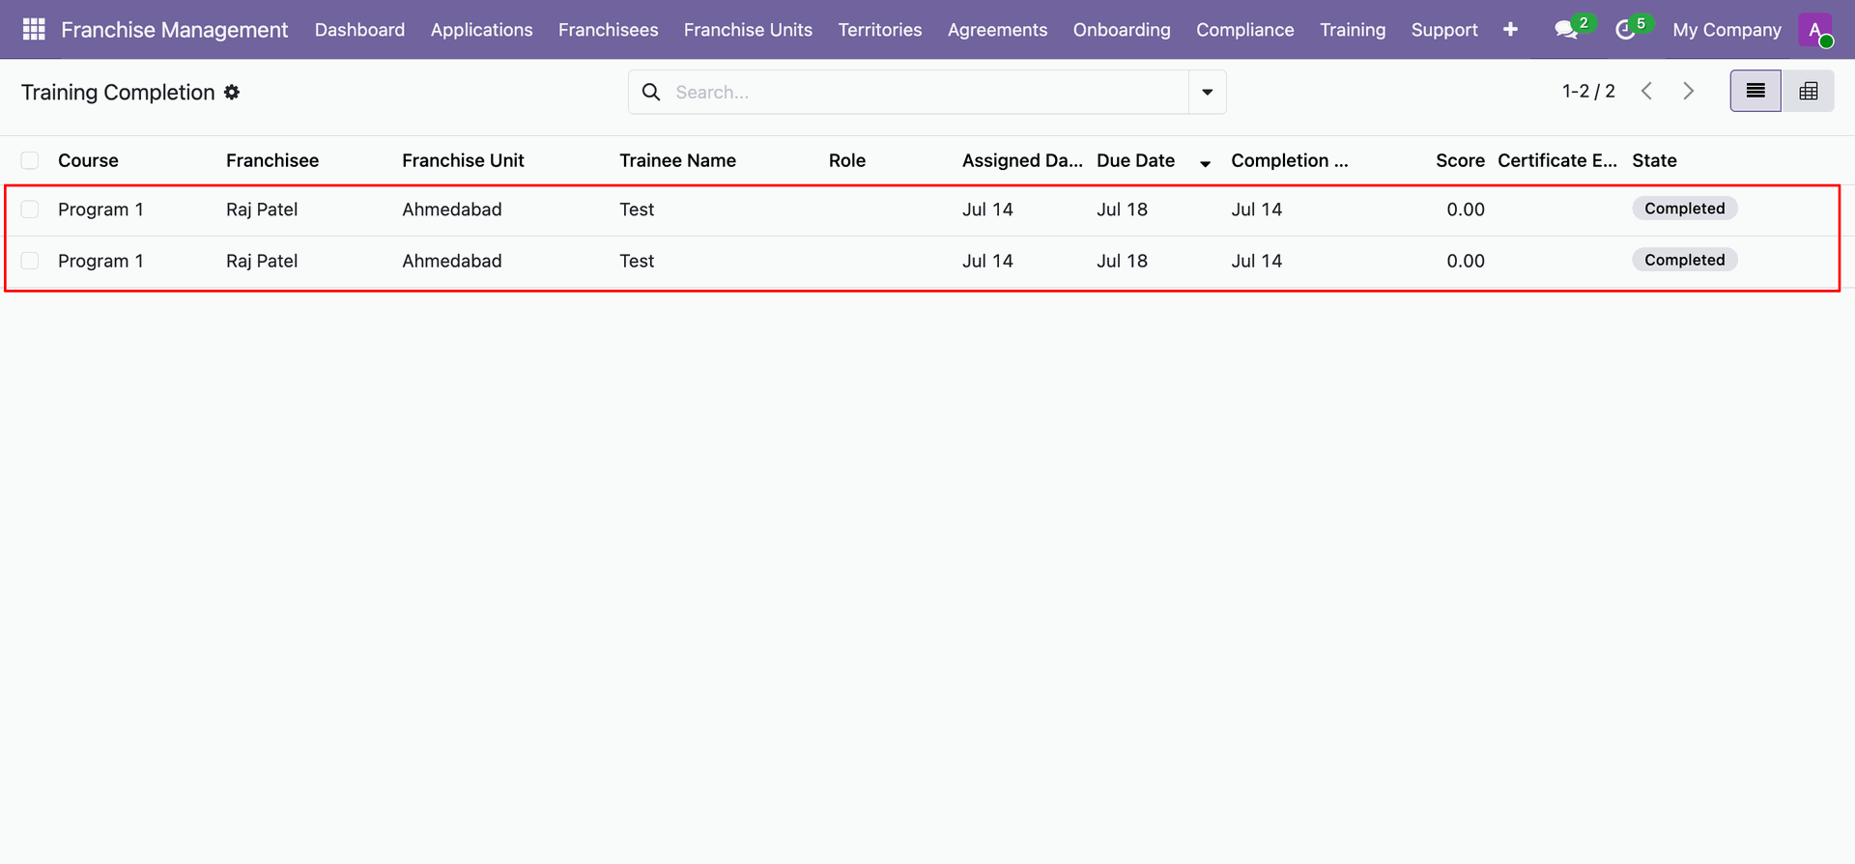Open the Compliance menu

coord(1245,30)
